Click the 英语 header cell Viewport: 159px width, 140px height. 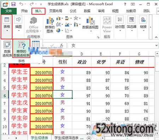coord(120,62)
